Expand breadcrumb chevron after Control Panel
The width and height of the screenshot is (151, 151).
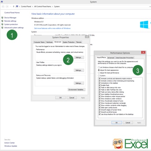[x=33, y=6]
